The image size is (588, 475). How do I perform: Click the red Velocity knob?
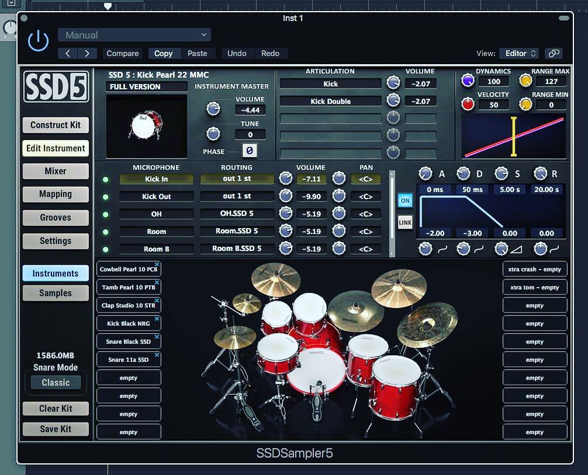[x=468, y=104]
